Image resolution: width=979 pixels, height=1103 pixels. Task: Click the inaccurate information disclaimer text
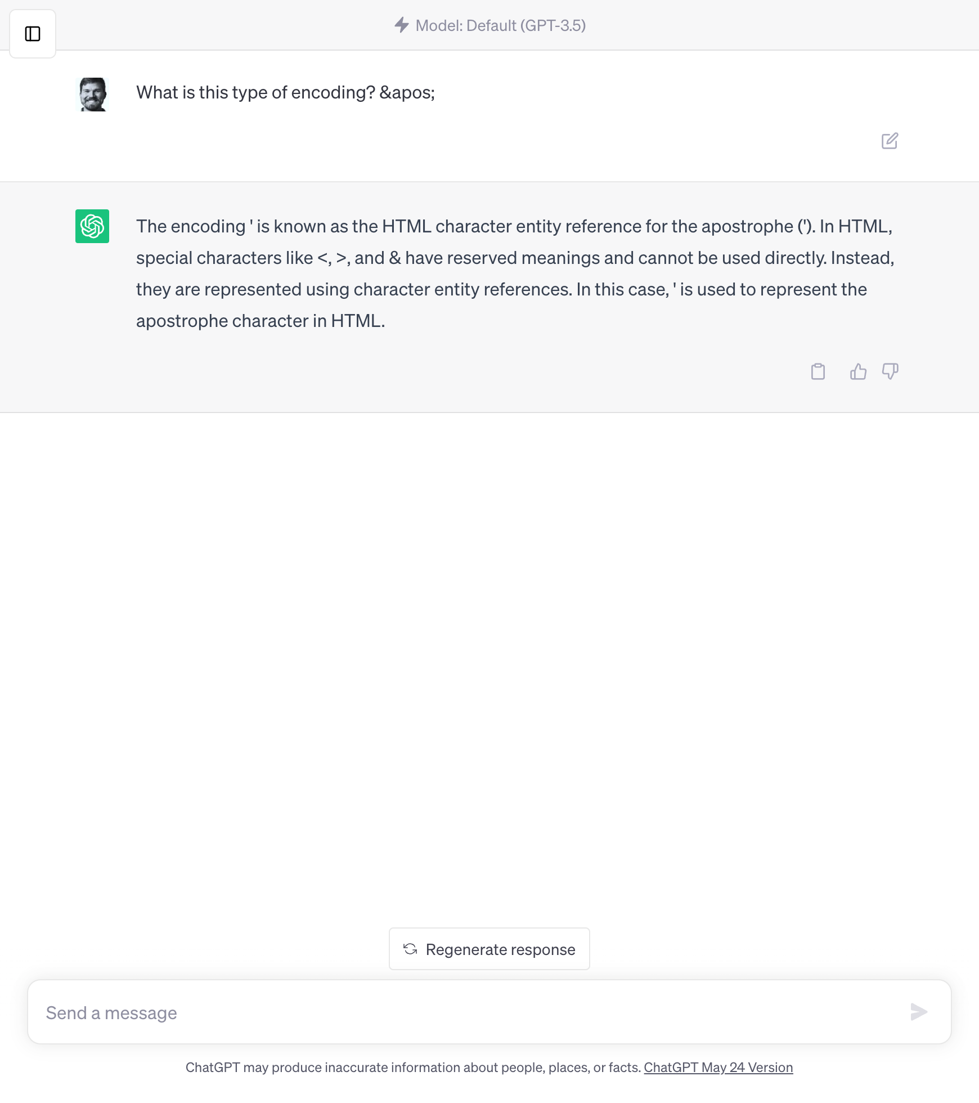(x=413, y=1068)
